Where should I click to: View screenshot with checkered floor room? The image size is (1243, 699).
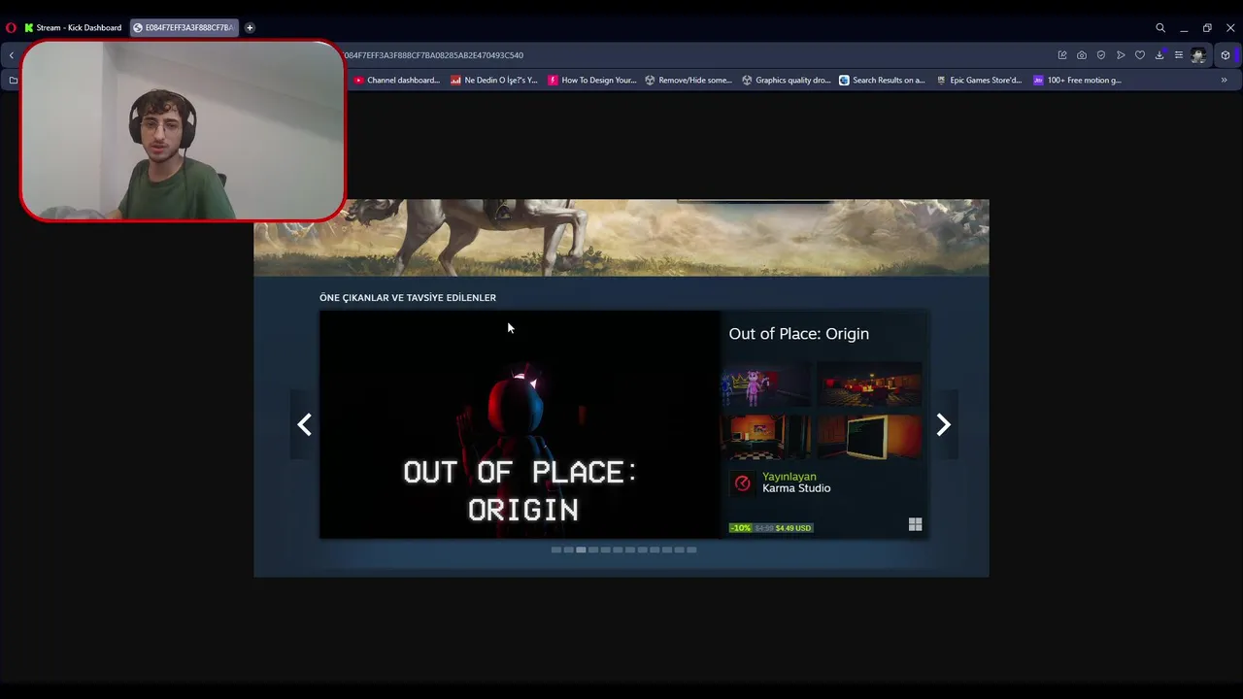click(x=766, y=438)
